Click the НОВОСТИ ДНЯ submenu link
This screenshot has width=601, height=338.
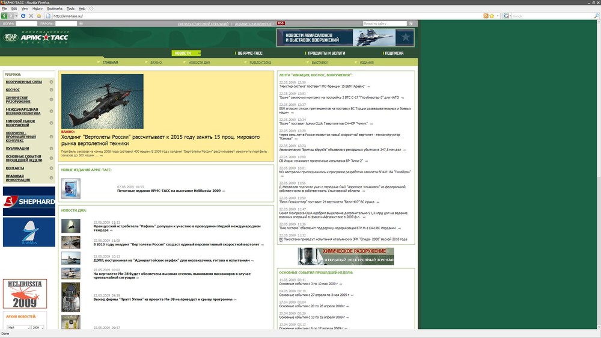(x=199, y=62)
